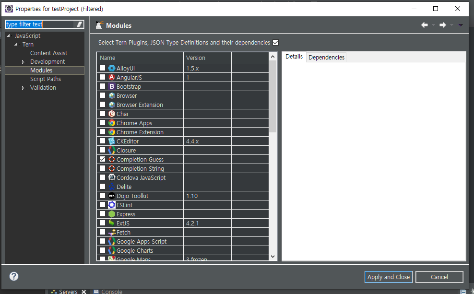
Task: Click the clear filter text eraser icon
Action: (79, 24)
